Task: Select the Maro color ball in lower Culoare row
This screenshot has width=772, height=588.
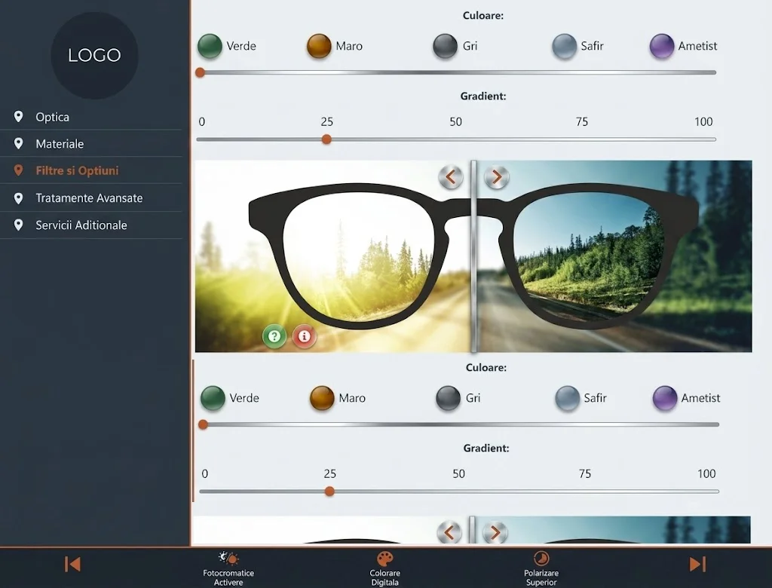Action: click(x=322, y=398)
